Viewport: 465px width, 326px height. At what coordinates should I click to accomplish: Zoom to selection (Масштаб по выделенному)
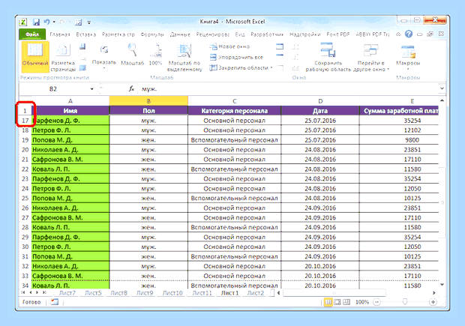point(184,57)
